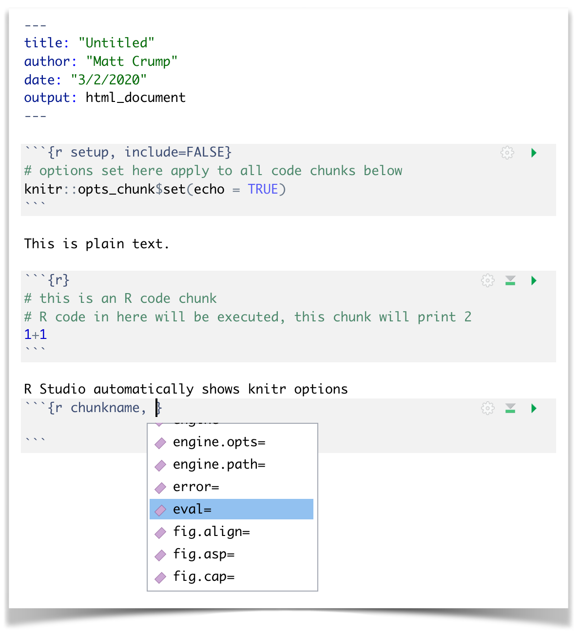Click the comment "this is an R code chunk"
The image size is (580, 633).
coord(120,298)
